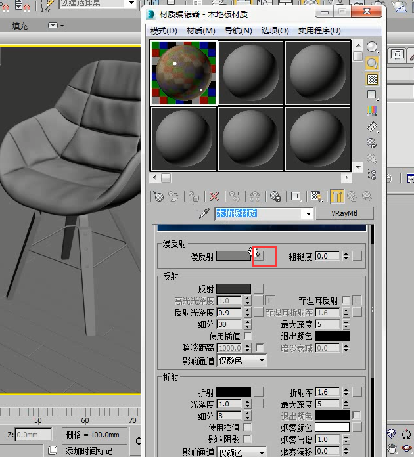Click the Video Color Check icon
The width and height of the screenshot is (414, 457).
click(372, 111)
